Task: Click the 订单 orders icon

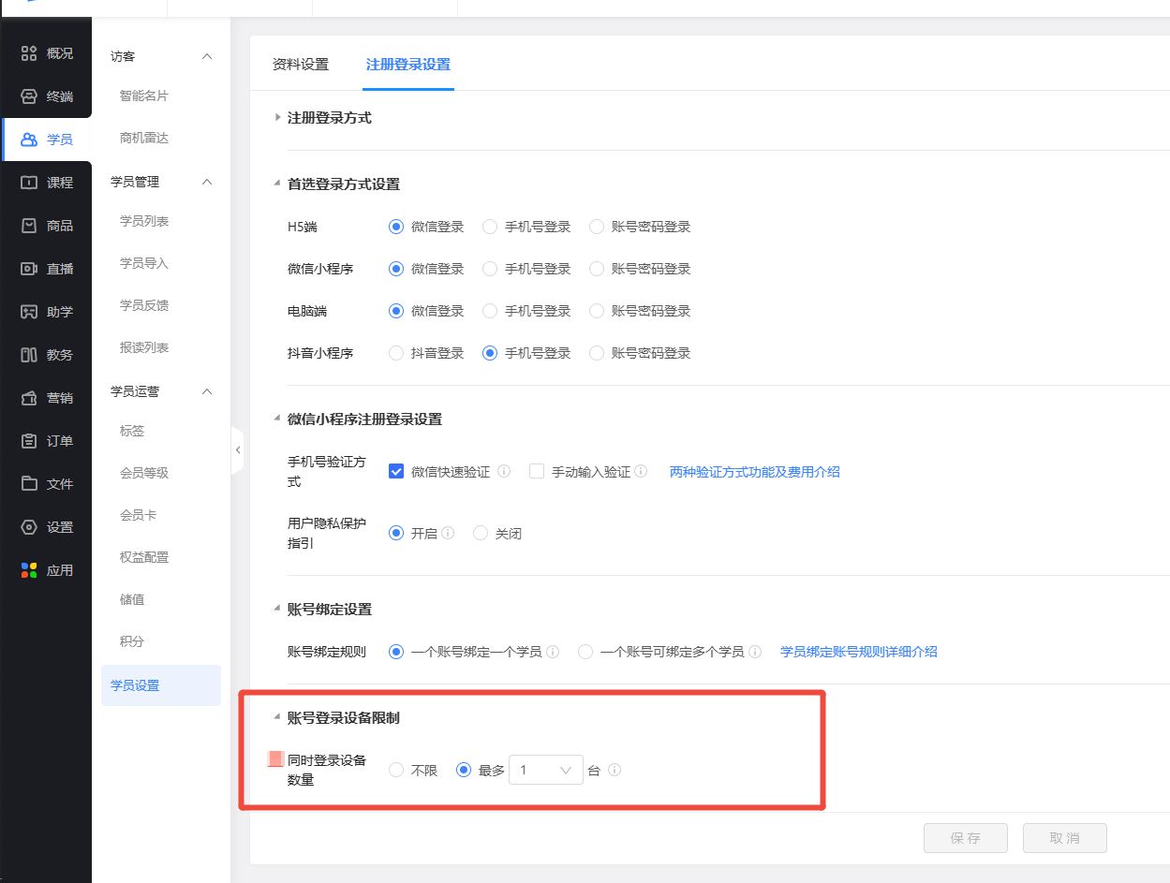Action: coord(29,441)
